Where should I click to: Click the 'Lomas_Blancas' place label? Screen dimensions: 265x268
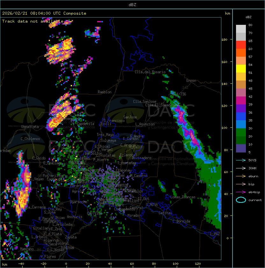click(x=183, y=197)
